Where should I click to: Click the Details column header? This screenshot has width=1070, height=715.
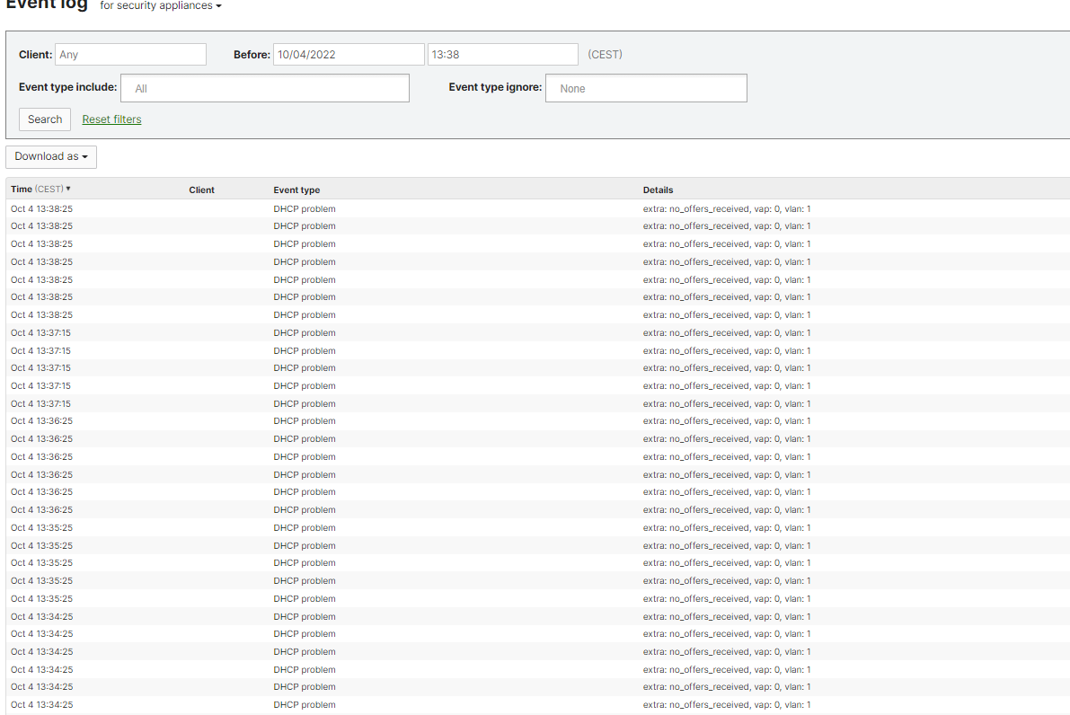pyautogui.click(x=659, y=190)
